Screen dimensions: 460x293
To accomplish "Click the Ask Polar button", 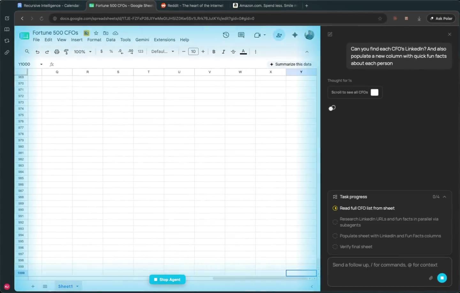I will tap(441, 18).
